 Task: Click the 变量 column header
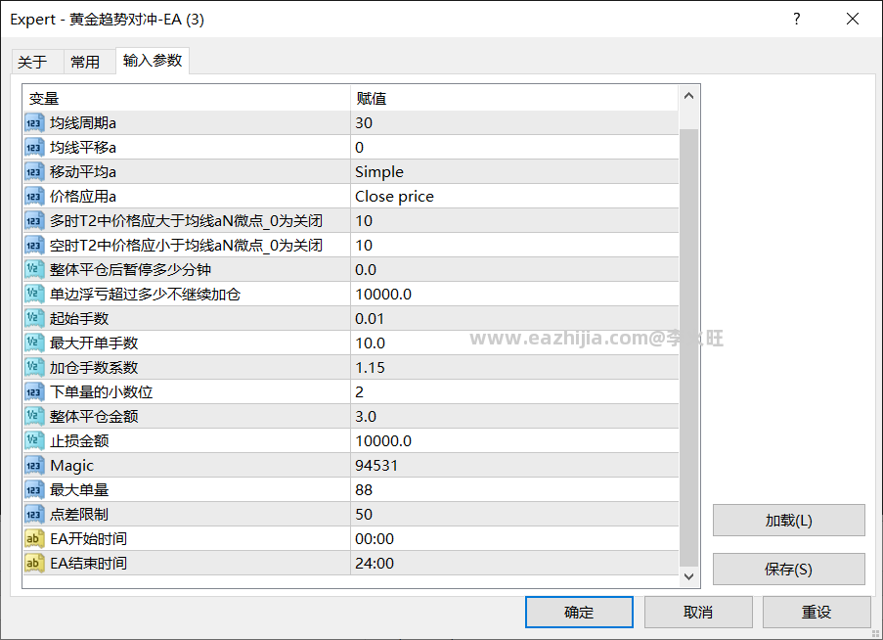point(187,99)
